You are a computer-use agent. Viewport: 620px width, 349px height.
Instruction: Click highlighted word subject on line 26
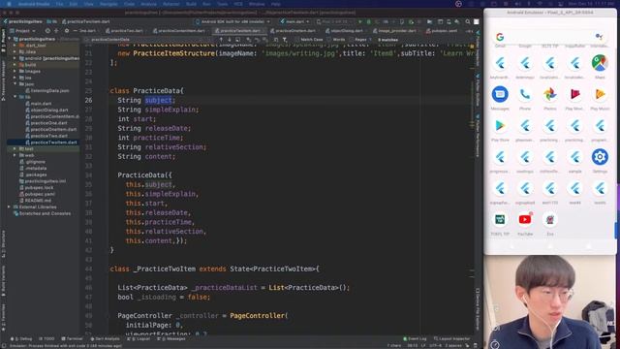(158, 100)
